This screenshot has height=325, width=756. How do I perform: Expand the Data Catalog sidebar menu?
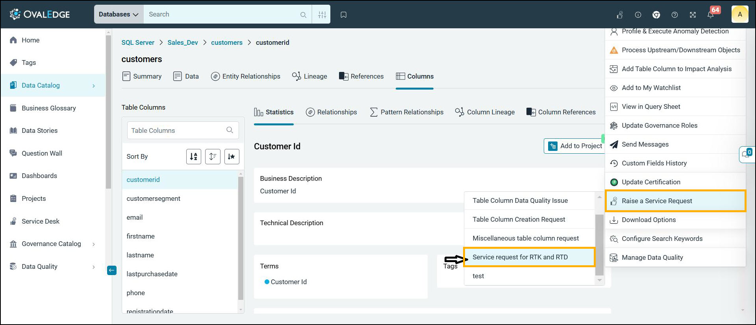(x=93, y=86)
